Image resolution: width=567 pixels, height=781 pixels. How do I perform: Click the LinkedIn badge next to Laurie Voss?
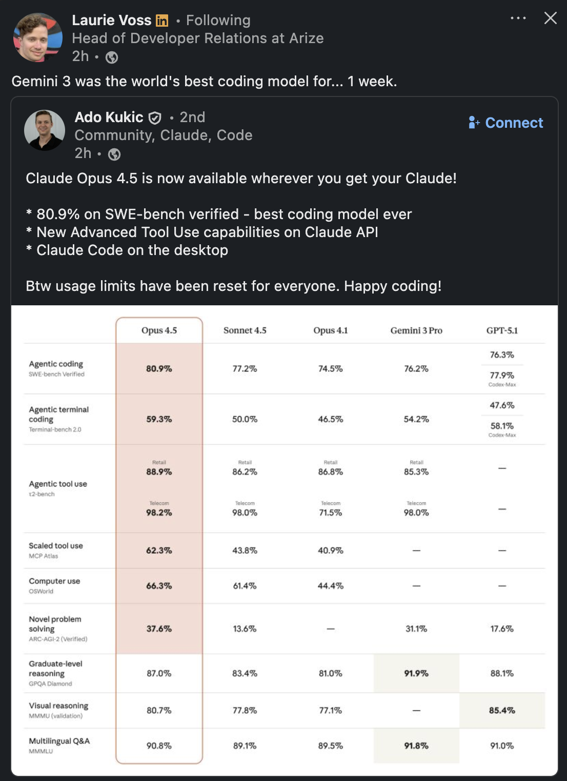[x=163, y=20]
